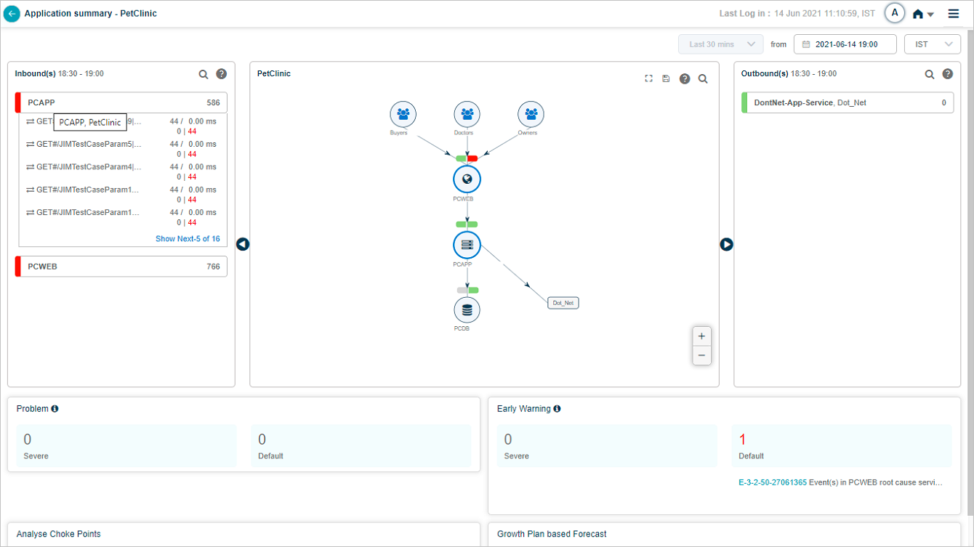This screenshot has width=974, height=547.
Task: Zoom in on topology with plus button
Action: [x=701, y=336]
